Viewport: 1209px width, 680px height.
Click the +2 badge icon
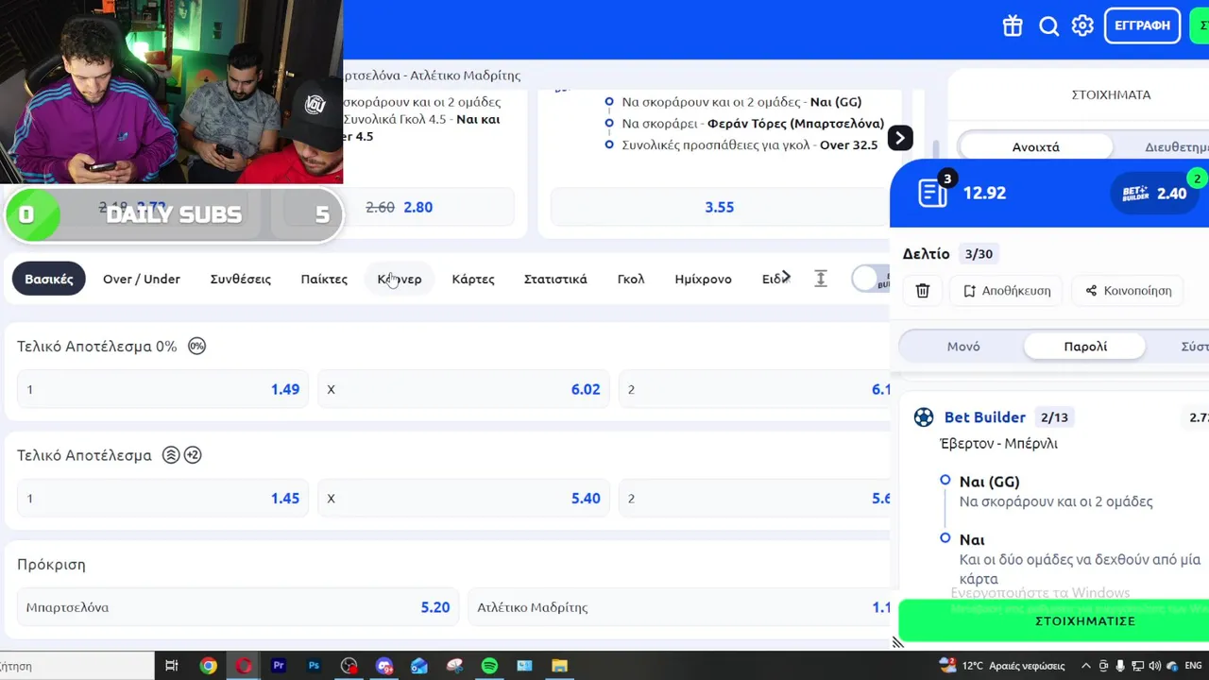(x=193, y=455)
